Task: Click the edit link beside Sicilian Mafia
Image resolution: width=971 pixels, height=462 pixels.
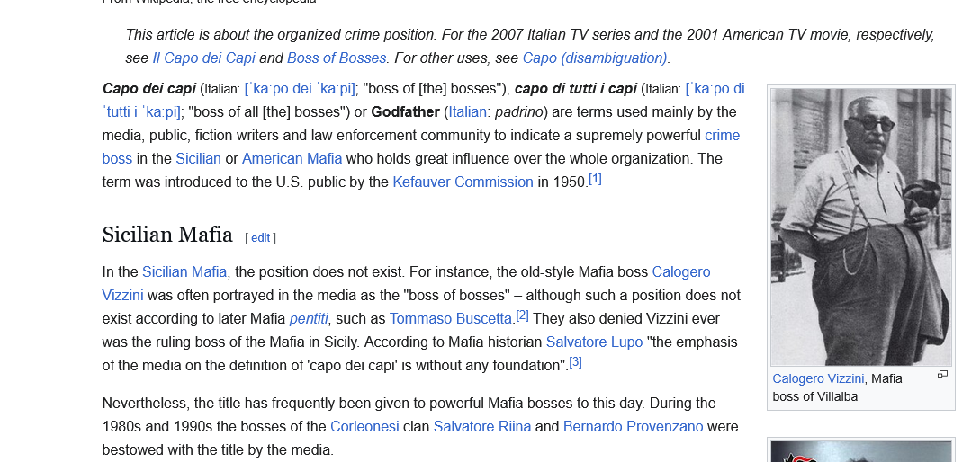Action: pyautogui.click(x=260, y=238)
